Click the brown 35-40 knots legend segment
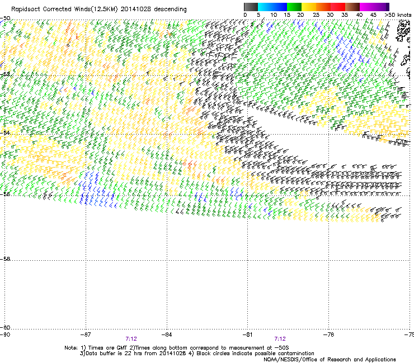Image resolution: width=414 pixels, height=363 pixels. tap(352, 7)
